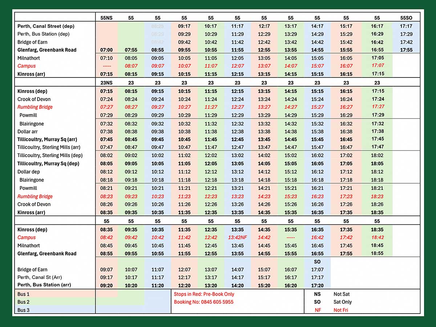Click the faded 08:25 Canal Street time
This screenshot has height=327, width=436.
(x=157, y=26)
